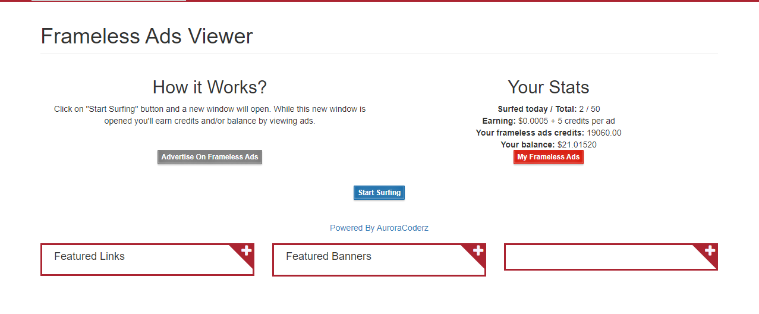Go to My Frameless Ads
This screenshot has width=759, height=314.
click(548, 157)
